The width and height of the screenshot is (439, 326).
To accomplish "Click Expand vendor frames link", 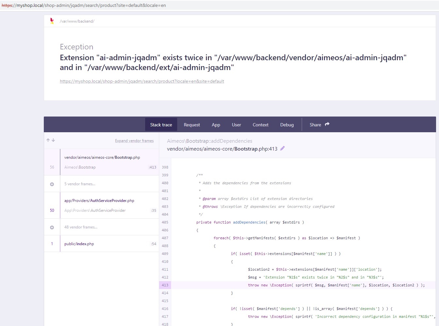I will click(134, 141).
